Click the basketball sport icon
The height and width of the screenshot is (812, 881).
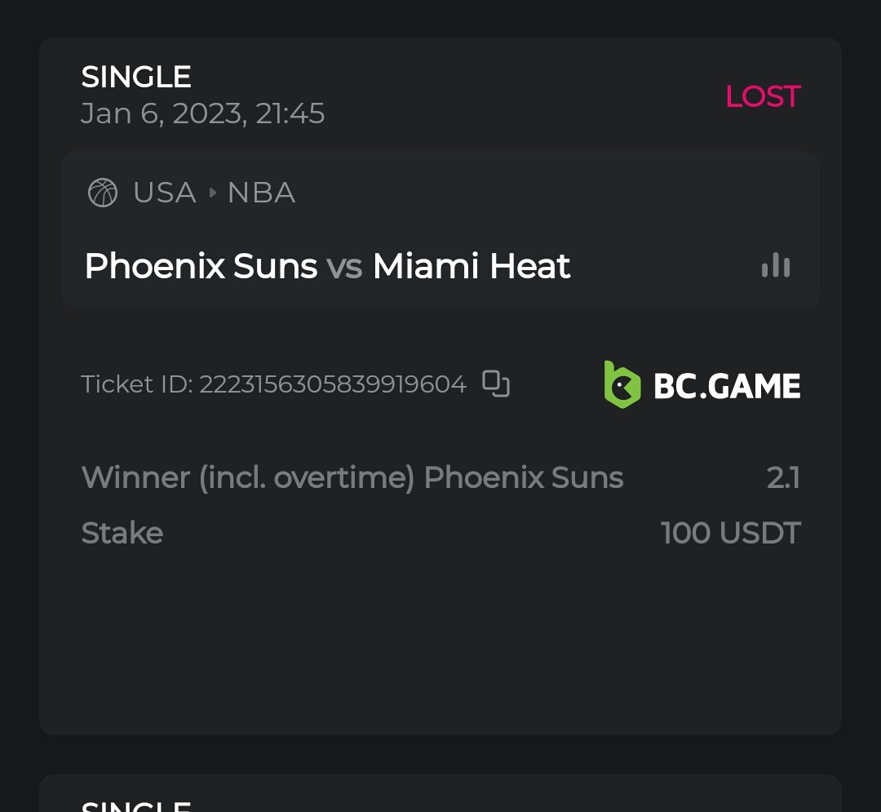(103, 193)
